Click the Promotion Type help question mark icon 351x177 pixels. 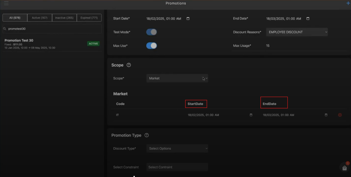[x=147, y=135]
